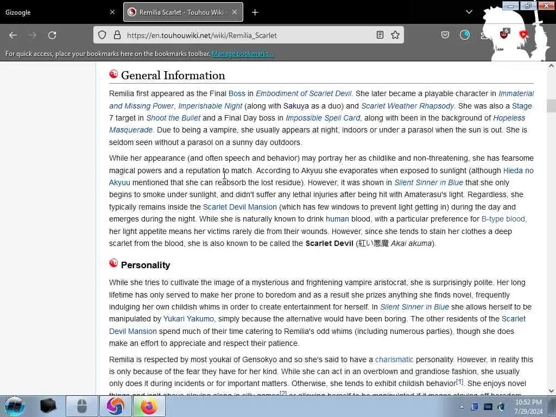Viewport: 556px width, 417px height.
Task: Save page to Pocket icon
Action: coord(445,35)
